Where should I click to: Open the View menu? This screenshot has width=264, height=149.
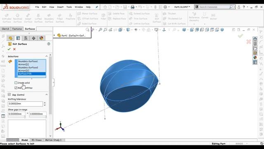coord(52,7)
